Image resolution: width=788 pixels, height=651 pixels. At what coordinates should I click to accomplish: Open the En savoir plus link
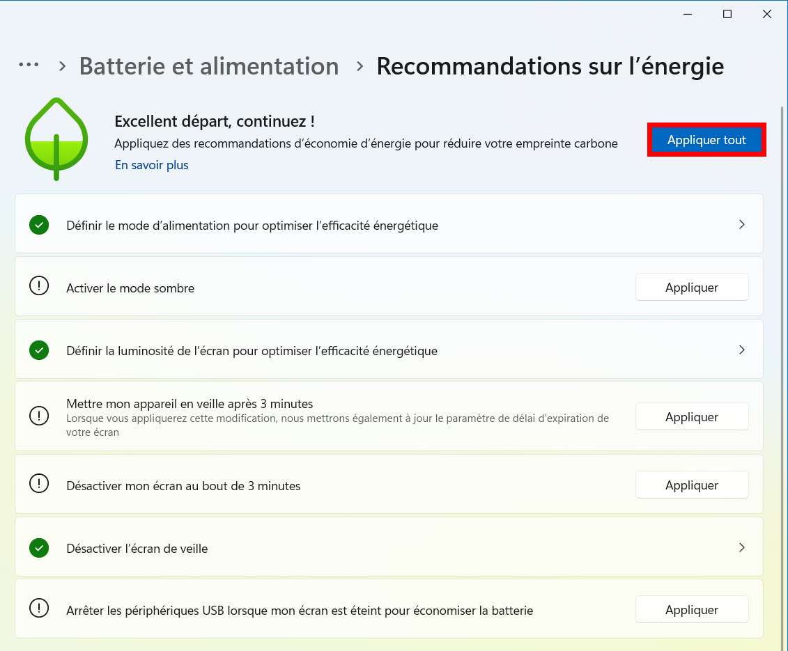pyautogui.click(x=152, y=165)
